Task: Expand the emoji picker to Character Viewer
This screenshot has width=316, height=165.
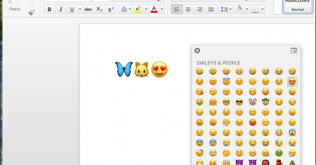Action: 294,51
